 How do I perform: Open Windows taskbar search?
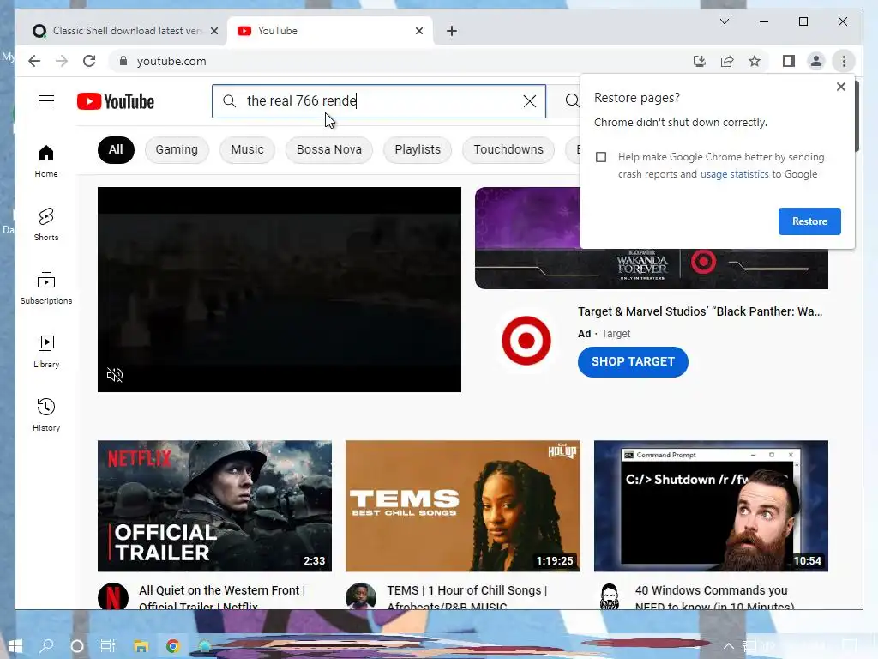coord(46,646)
